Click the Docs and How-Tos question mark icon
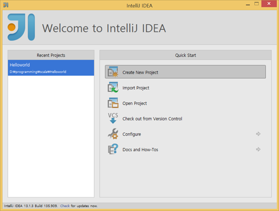 (113, 149)
